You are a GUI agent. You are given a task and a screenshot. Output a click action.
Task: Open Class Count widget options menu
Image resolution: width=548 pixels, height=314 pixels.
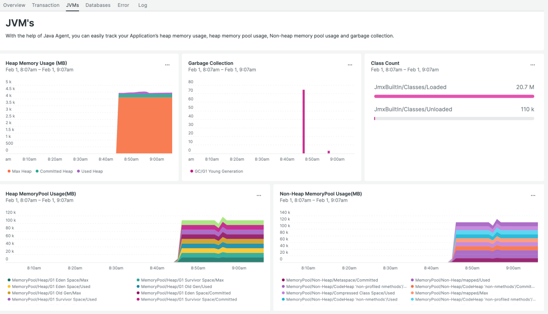[532, 65]
